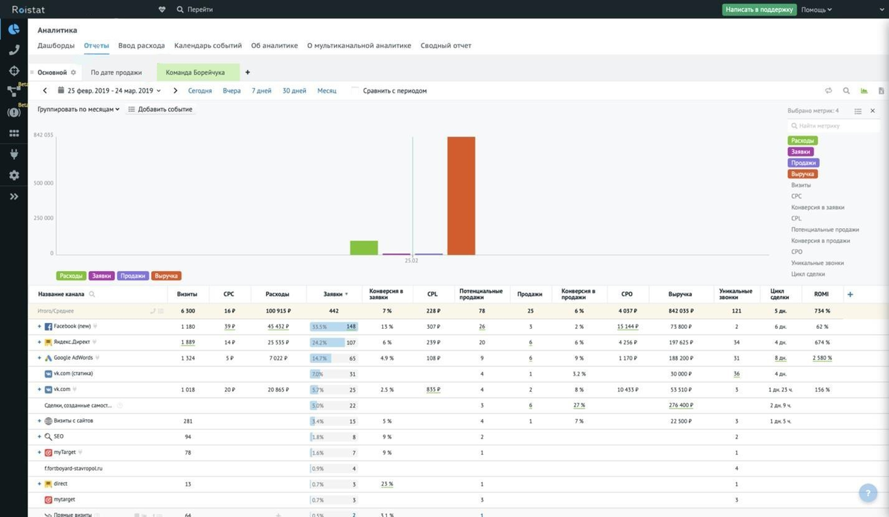Open the grid apps sidebar icon
This screenshot has width=889, height=517.
click(x=13, y=133)
